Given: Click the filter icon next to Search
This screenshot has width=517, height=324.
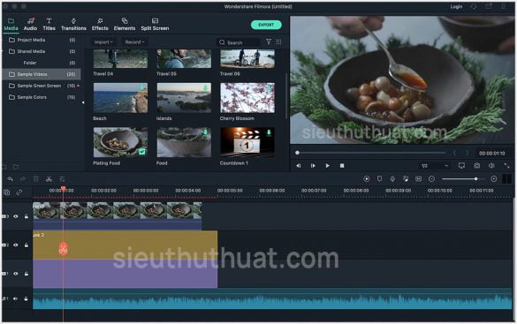Looking at the screenshot, I should coord(269,41).
